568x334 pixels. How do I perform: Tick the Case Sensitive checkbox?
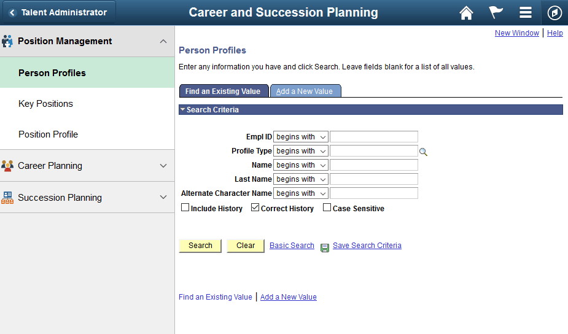click(x=327, y=208)
